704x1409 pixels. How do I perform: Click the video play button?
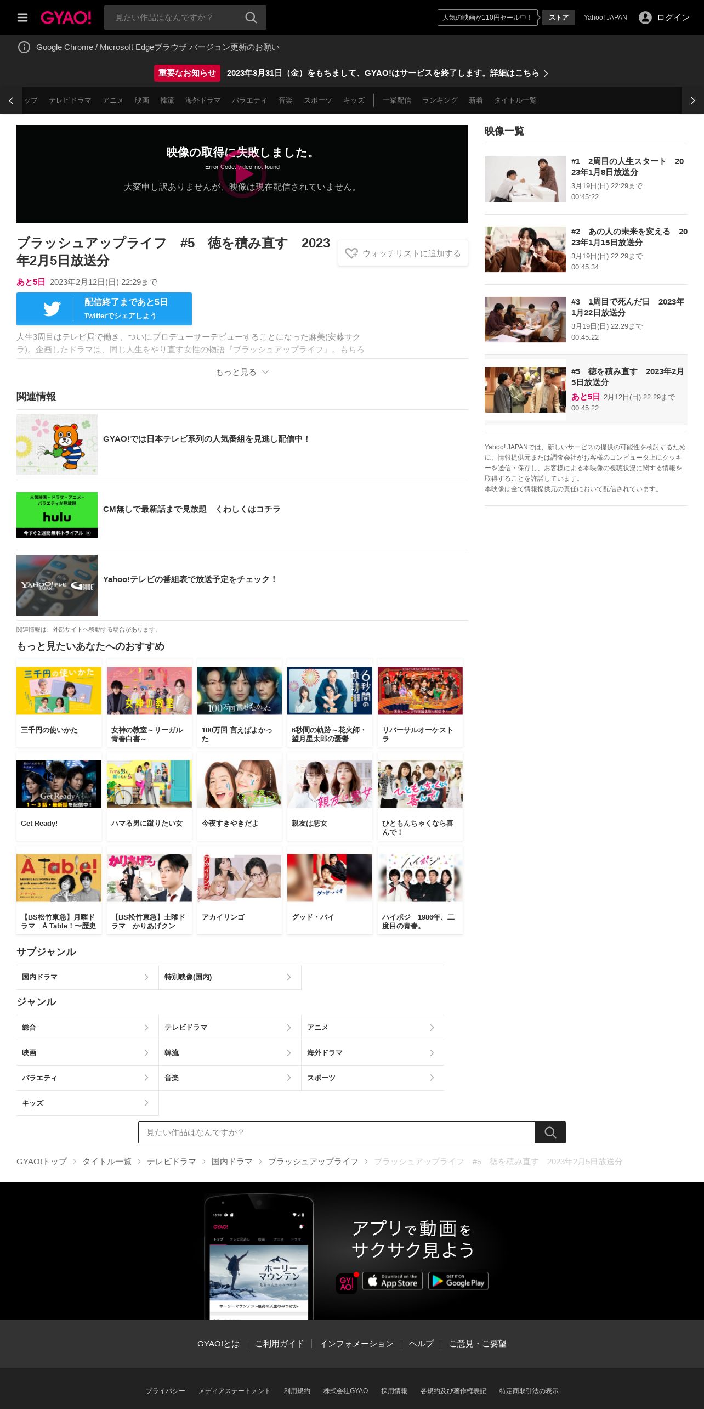242,174
